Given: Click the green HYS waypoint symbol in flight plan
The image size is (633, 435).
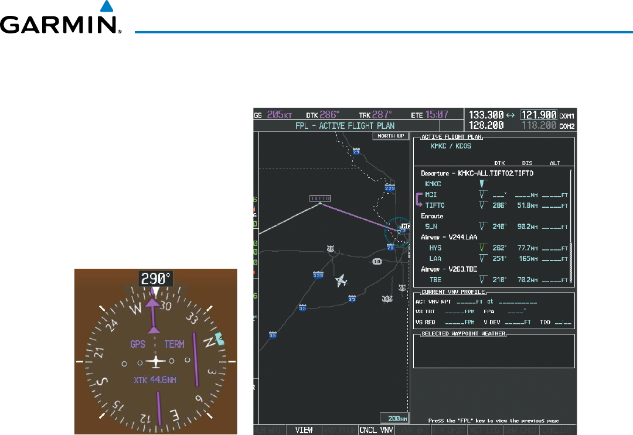Looking at the screenshot, I should tap(483, 248).
